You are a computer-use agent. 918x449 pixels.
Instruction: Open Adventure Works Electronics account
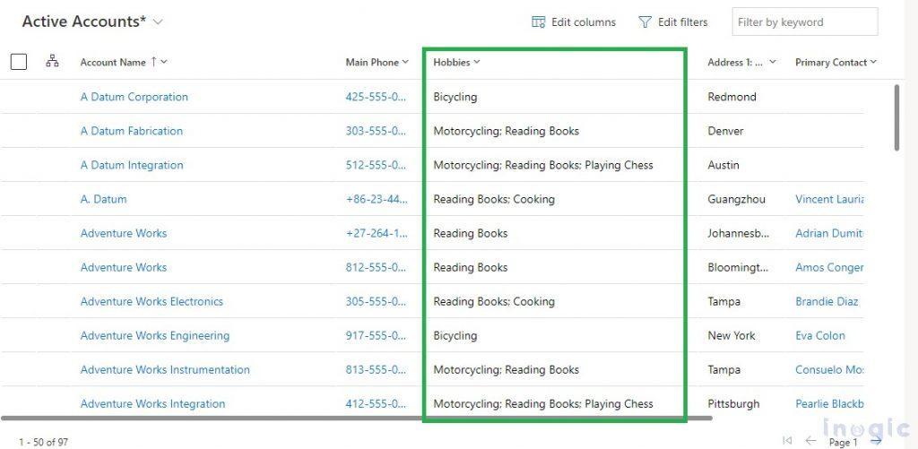pos(152,301)
